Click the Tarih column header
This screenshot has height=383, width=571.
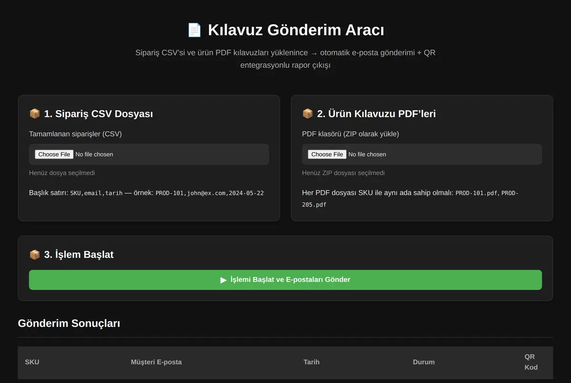pos(312,362)
